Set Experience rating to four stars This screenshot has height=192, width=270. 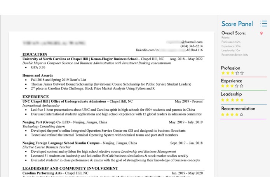pyautogui.click(x=237, y=86)
